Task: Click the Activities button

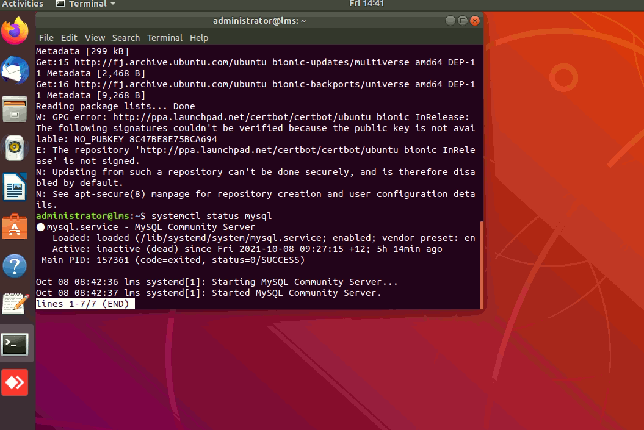Action: click(x=23, y=4)
